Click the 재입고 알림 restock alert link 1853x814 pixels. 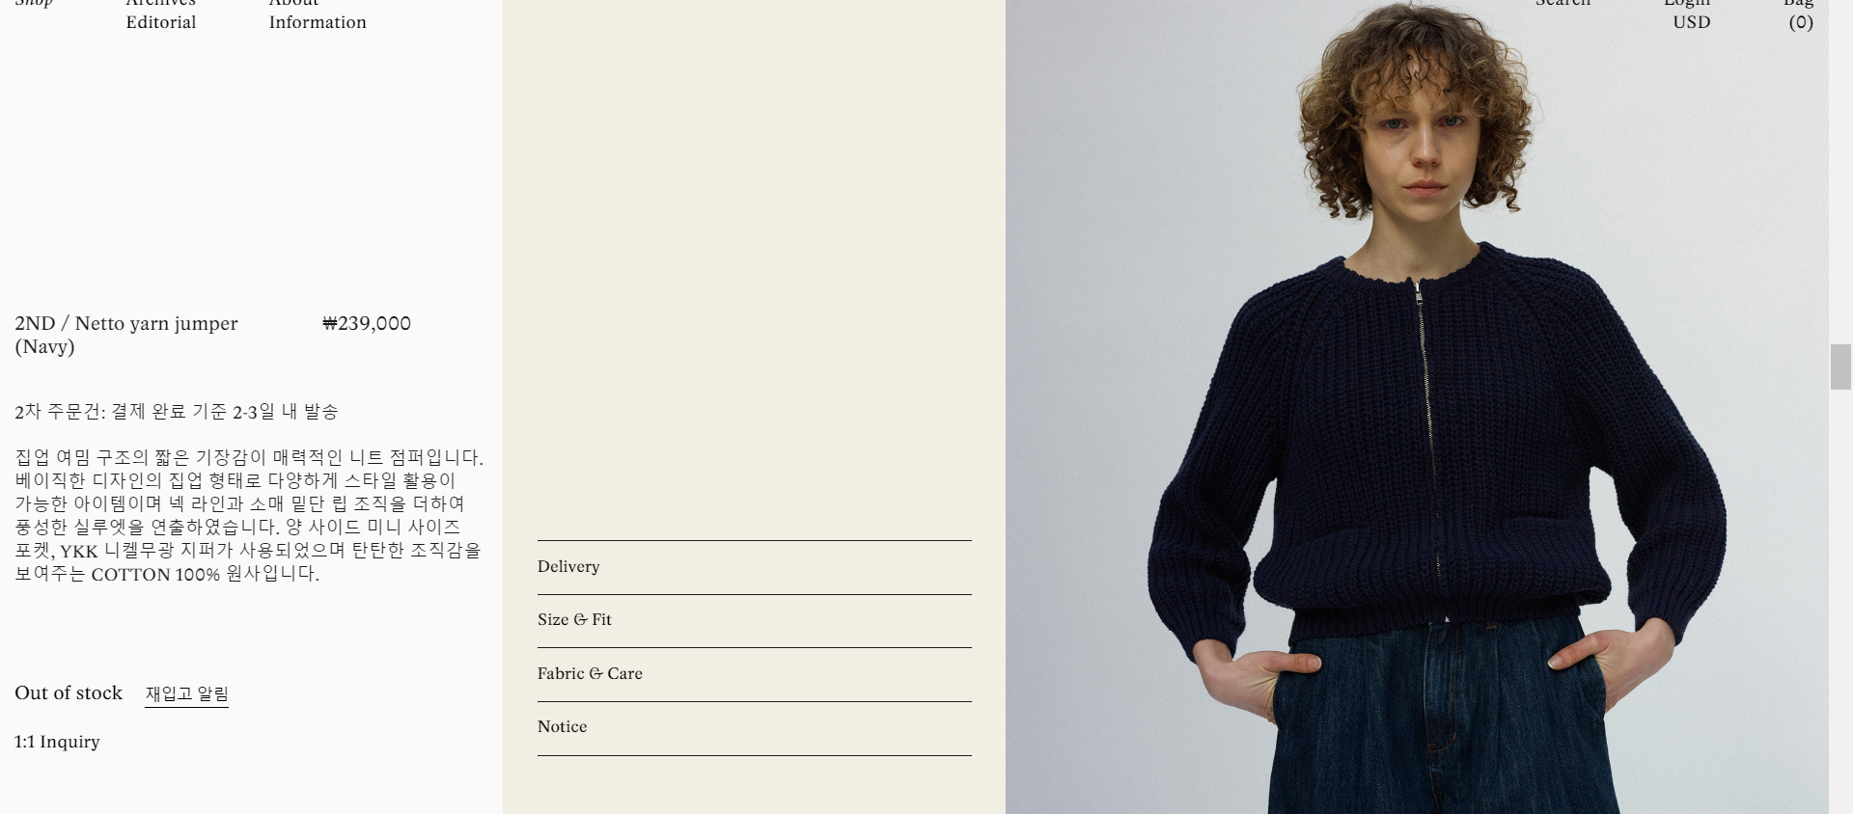186,694
